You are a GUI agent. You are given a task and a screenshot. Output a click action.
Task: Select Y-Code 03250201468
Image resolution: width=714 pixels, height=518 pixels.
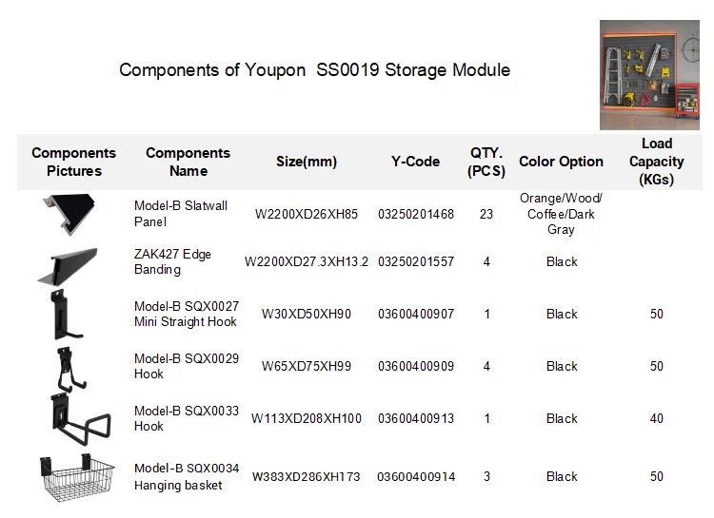tap(416, 214)
